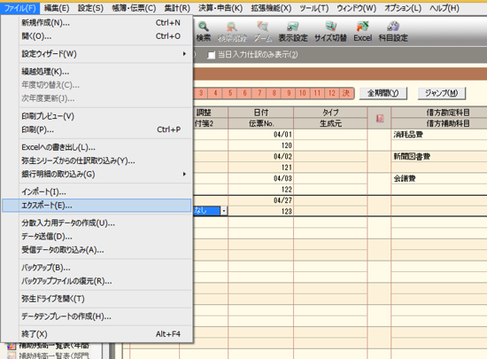This screenshot has height=359, width=487.
Task: Select month 6 period tab
Action: (x=244, y=93)
